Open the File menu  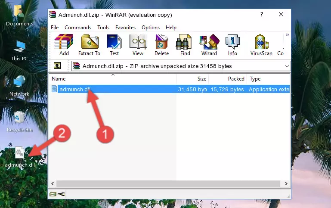point(55,28)
